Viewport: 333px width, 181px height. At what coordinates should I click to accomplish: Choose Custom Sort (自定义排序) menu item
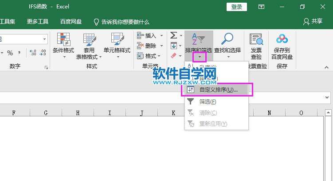(x=216, y=90)
